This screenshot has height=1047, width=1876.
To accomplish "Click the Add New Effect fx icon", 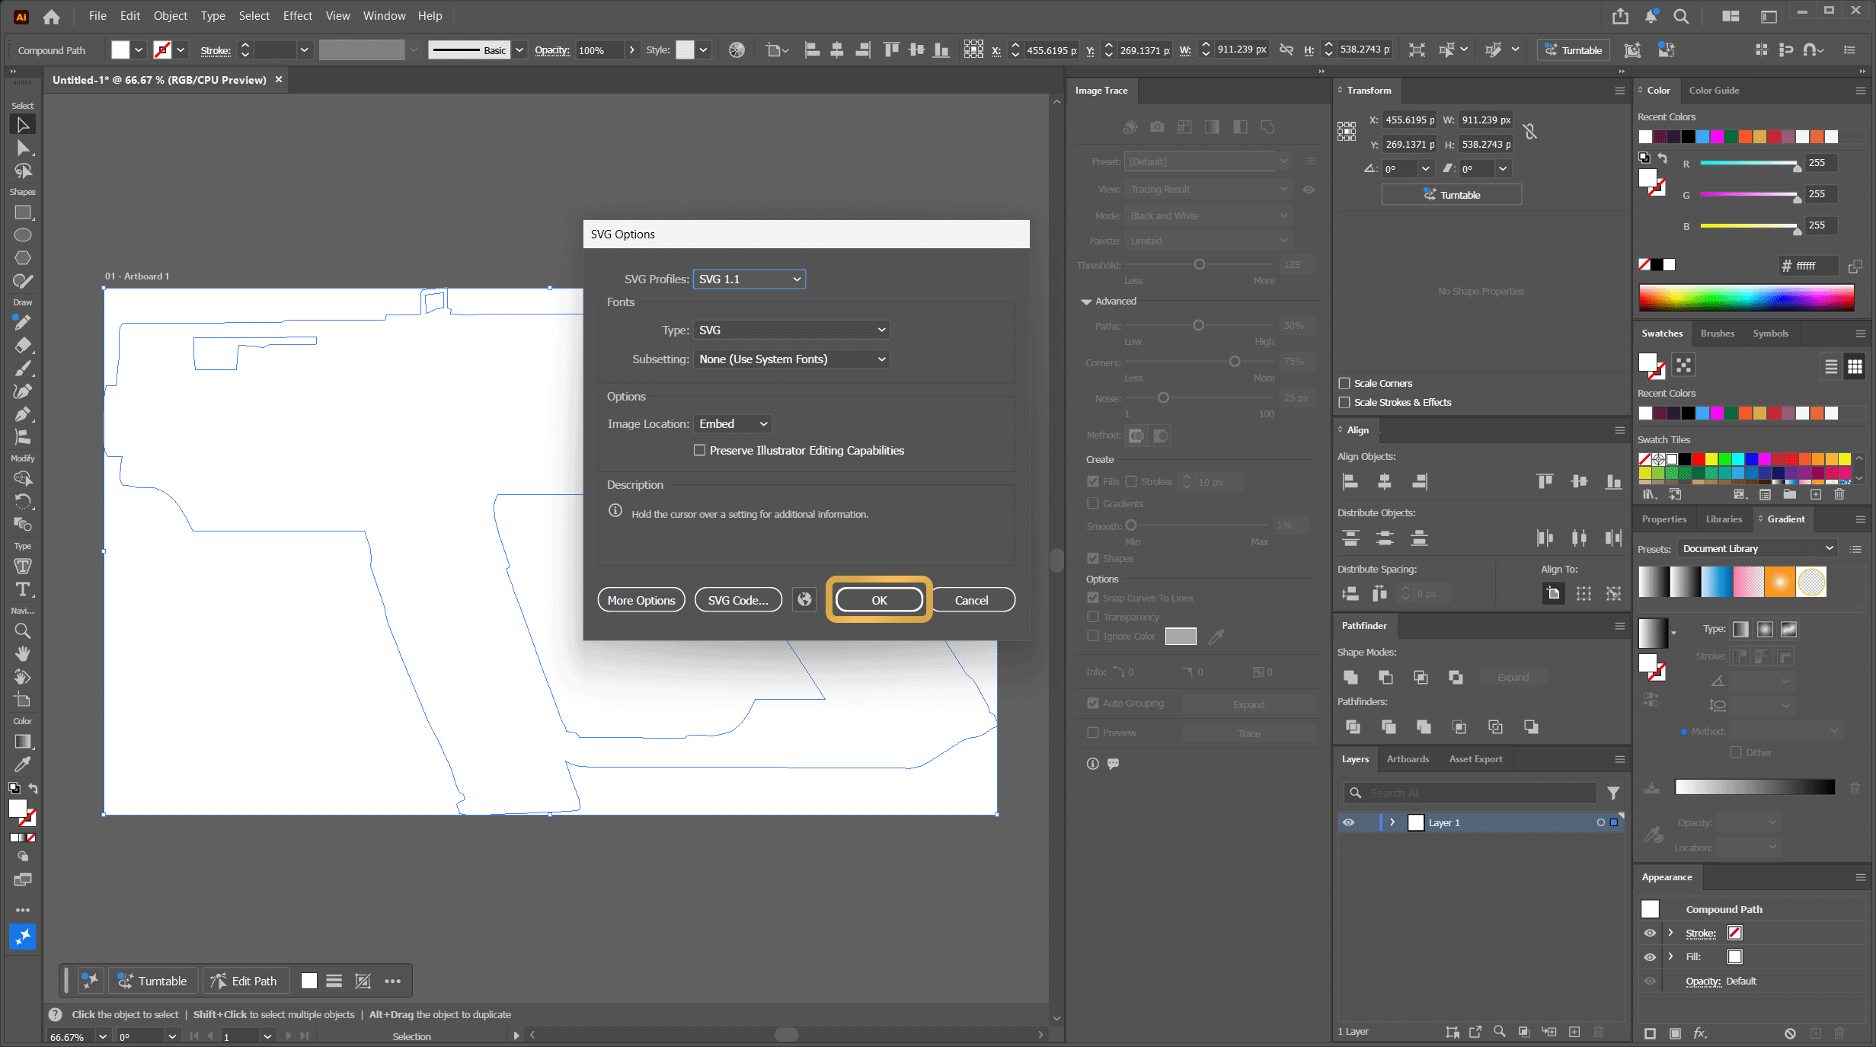I will pos(1700,1033).
